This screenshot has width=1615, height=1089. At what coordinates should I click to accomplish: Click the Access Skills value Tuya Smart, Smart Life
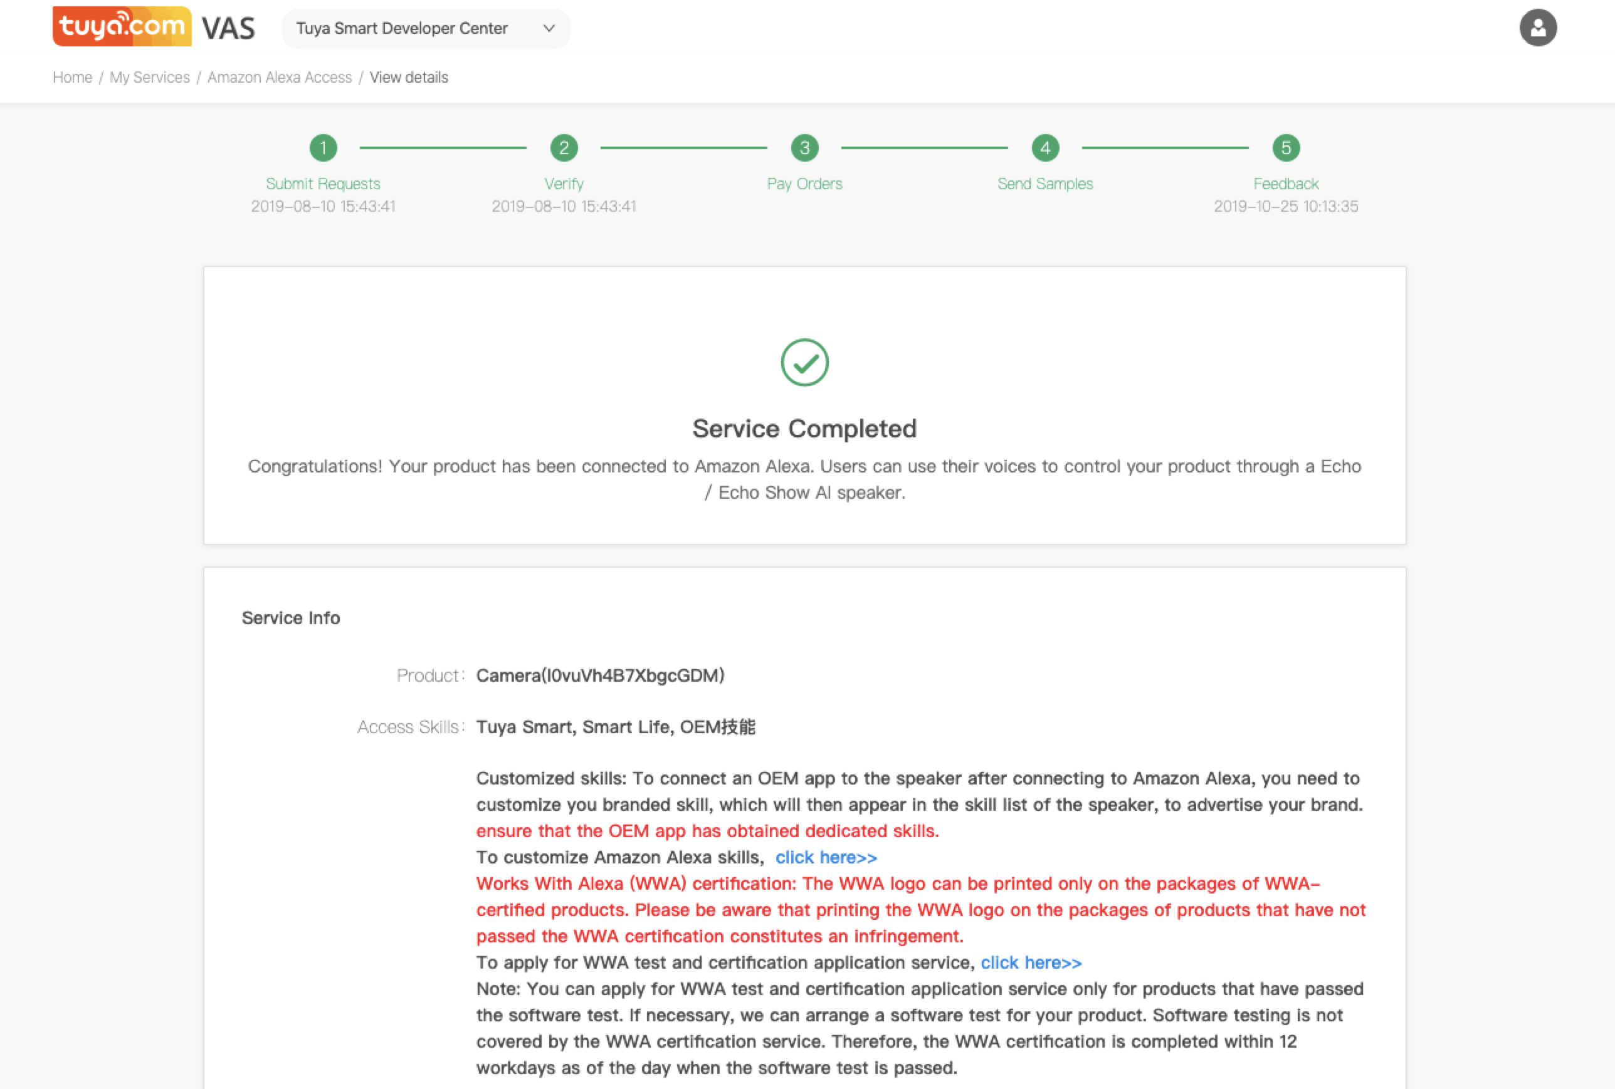616,726
